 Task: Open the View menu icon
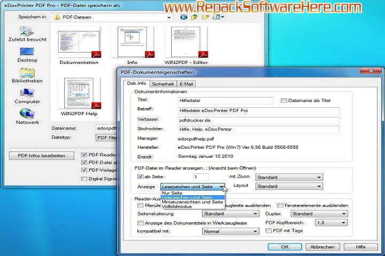(218, 17)
